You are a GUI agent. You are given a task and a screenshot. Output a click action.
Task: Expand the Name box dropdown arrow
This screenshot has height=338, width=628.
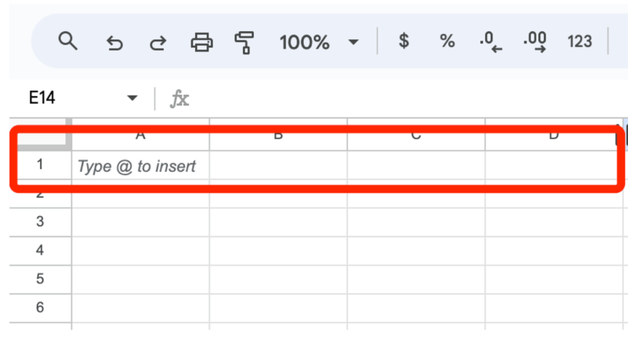[132, 99]
